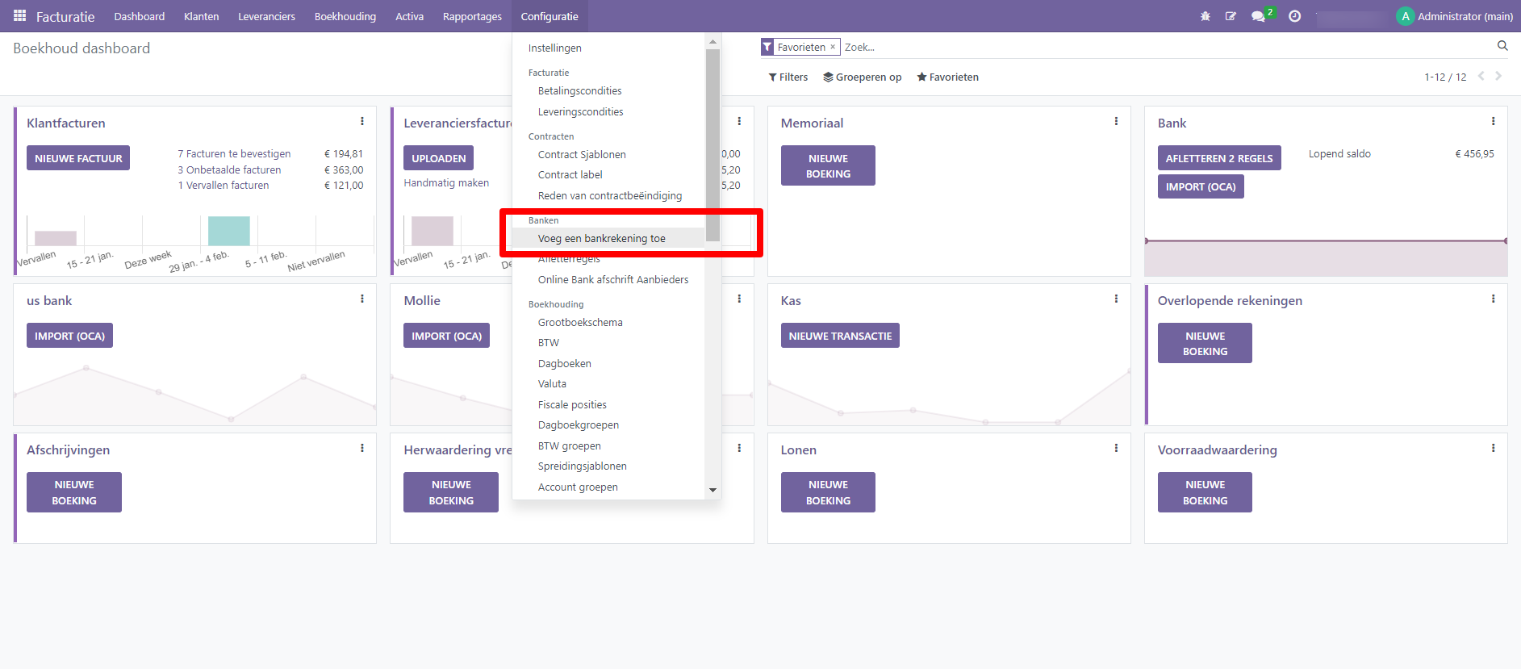Click scroll down arrow in Configuratie menu
Viewport: 1521px width, 669px height.
712,490
